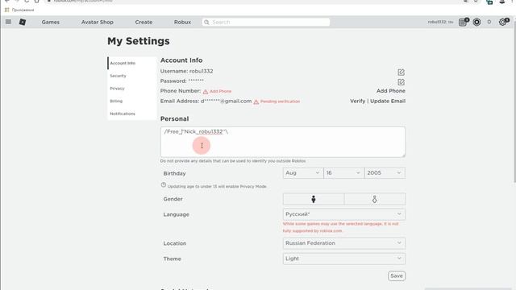
Task: Click the red Add Phone warning link
Action: (220, 91)
